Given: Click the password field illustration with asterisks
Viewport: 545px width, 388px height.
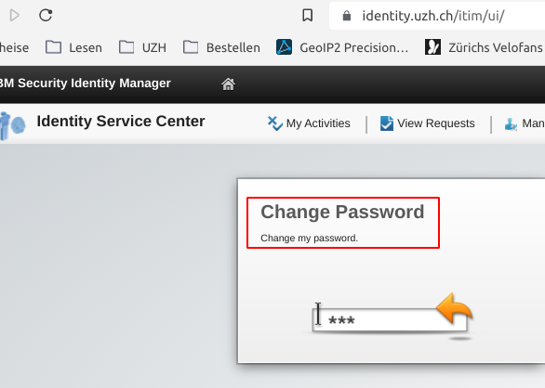Looking at the screenshot, I should coord(390,319).
